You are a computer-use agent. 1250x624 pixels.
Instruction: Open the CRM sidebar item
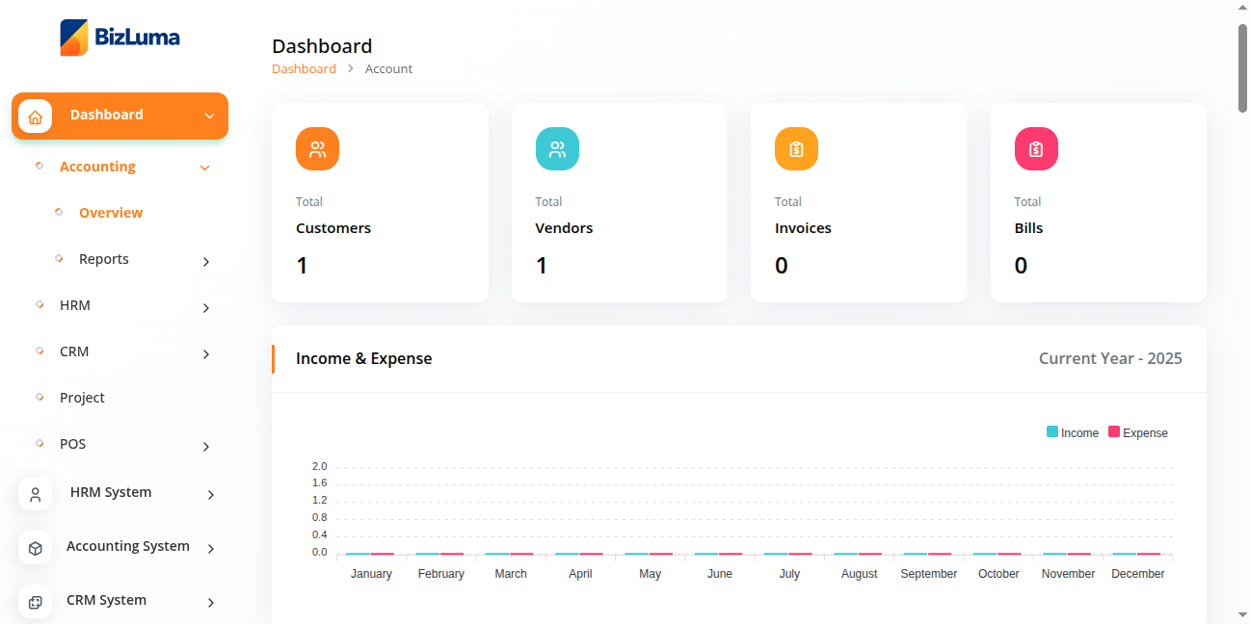pos(74,351)
